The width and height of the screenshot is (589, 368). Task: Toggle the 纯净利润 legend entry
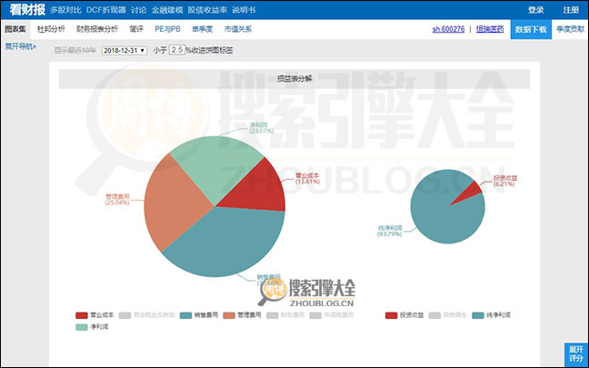[x=491, y=315]
